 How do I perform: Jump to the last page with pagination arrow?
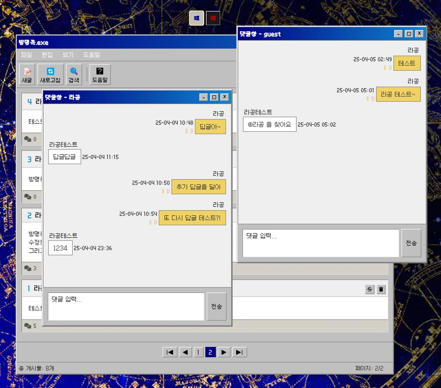[x=239, y=352]
